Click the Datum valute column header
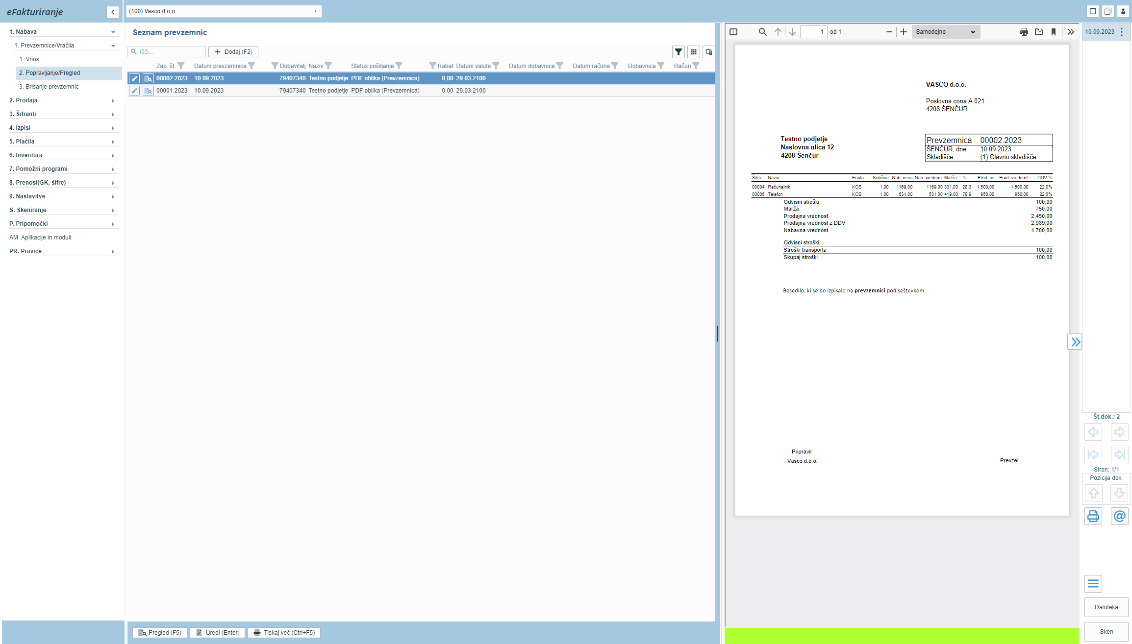Viewport: 1132px width, 644px height. 473,66
